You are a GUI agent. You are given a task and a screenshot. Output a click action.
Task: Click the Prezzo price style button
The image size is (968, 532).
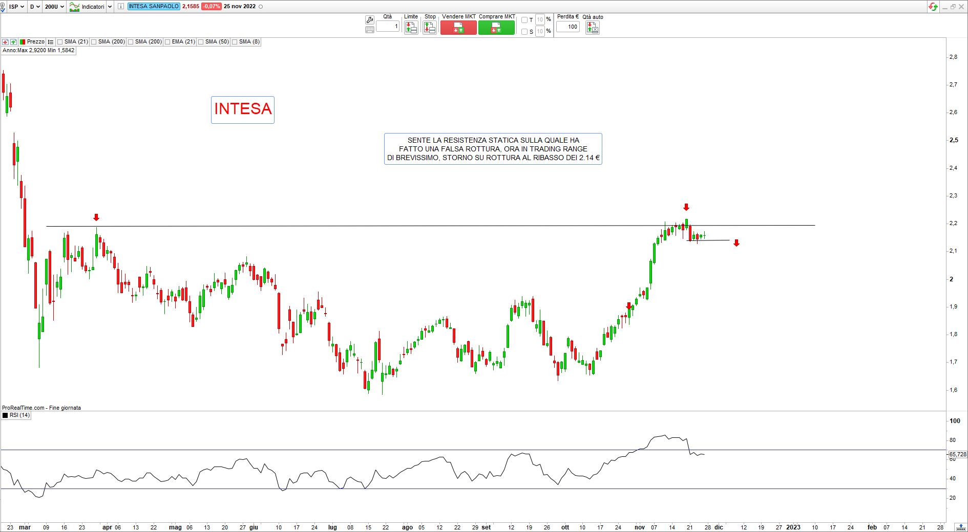(32, 42)
